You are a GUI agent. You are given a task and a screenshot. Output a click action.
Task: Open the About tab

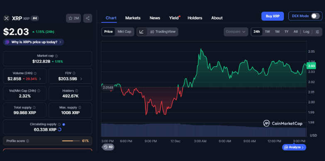click(217, 18)
